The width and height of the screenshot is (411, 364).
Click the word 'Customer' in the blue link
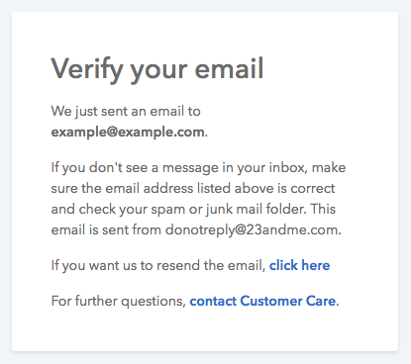coord(271,301)
